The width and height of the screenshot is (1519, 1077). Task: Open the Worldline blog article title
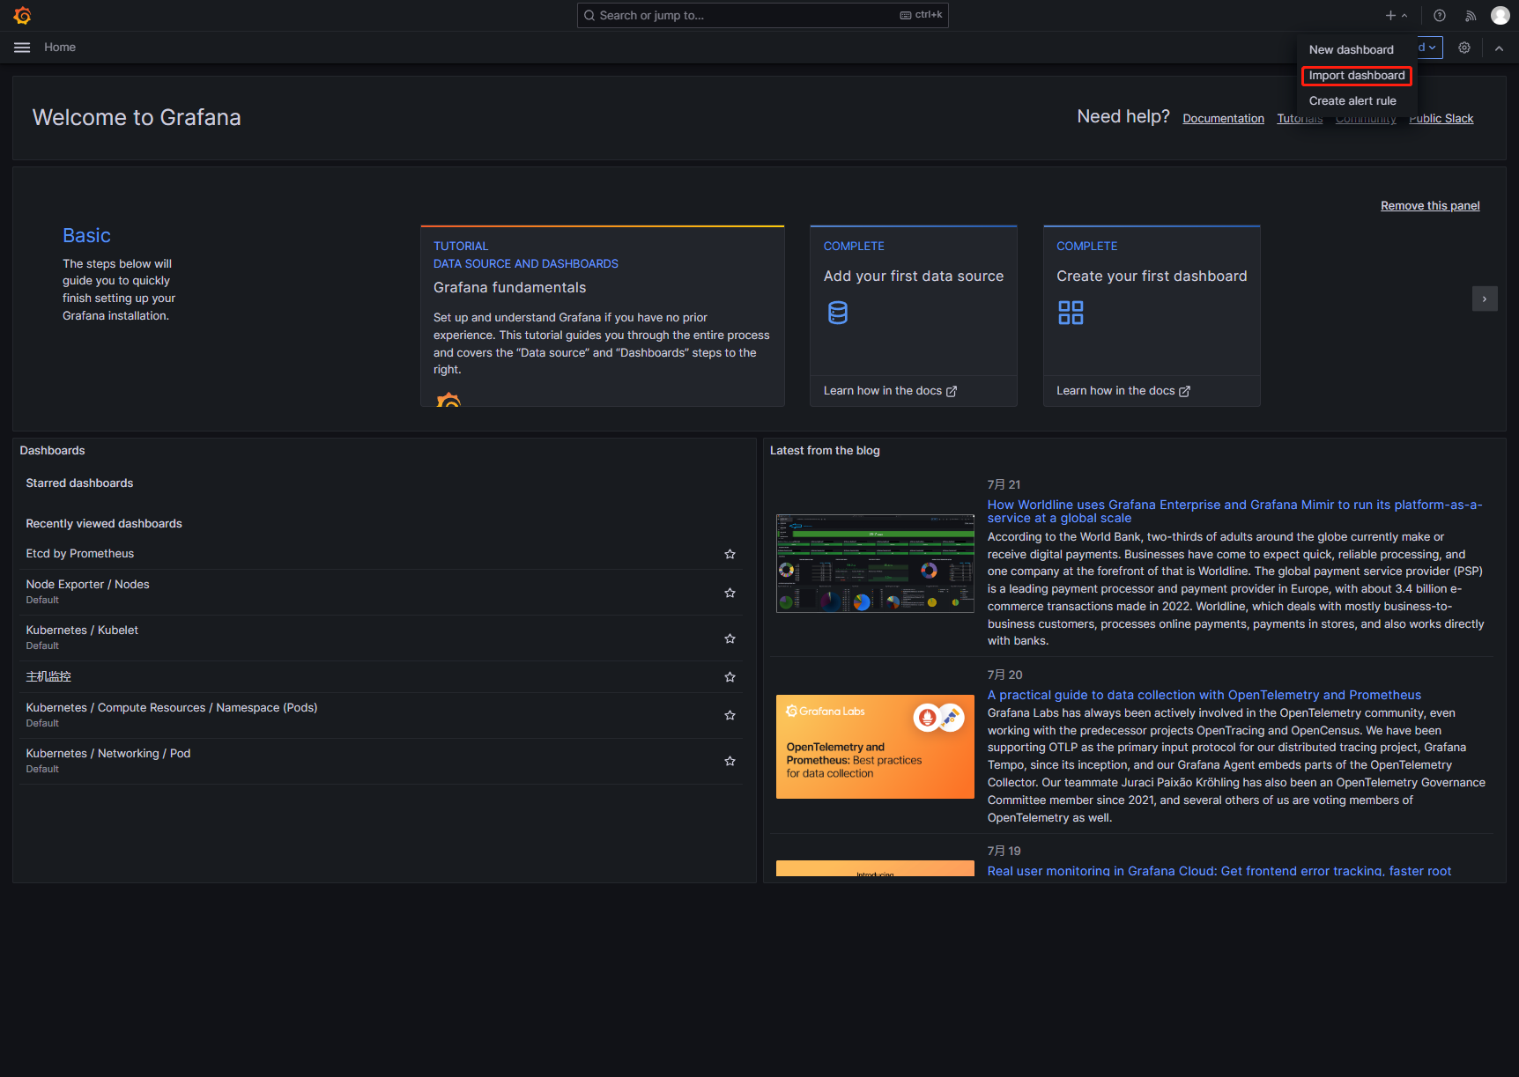[x=1234, y=512]
